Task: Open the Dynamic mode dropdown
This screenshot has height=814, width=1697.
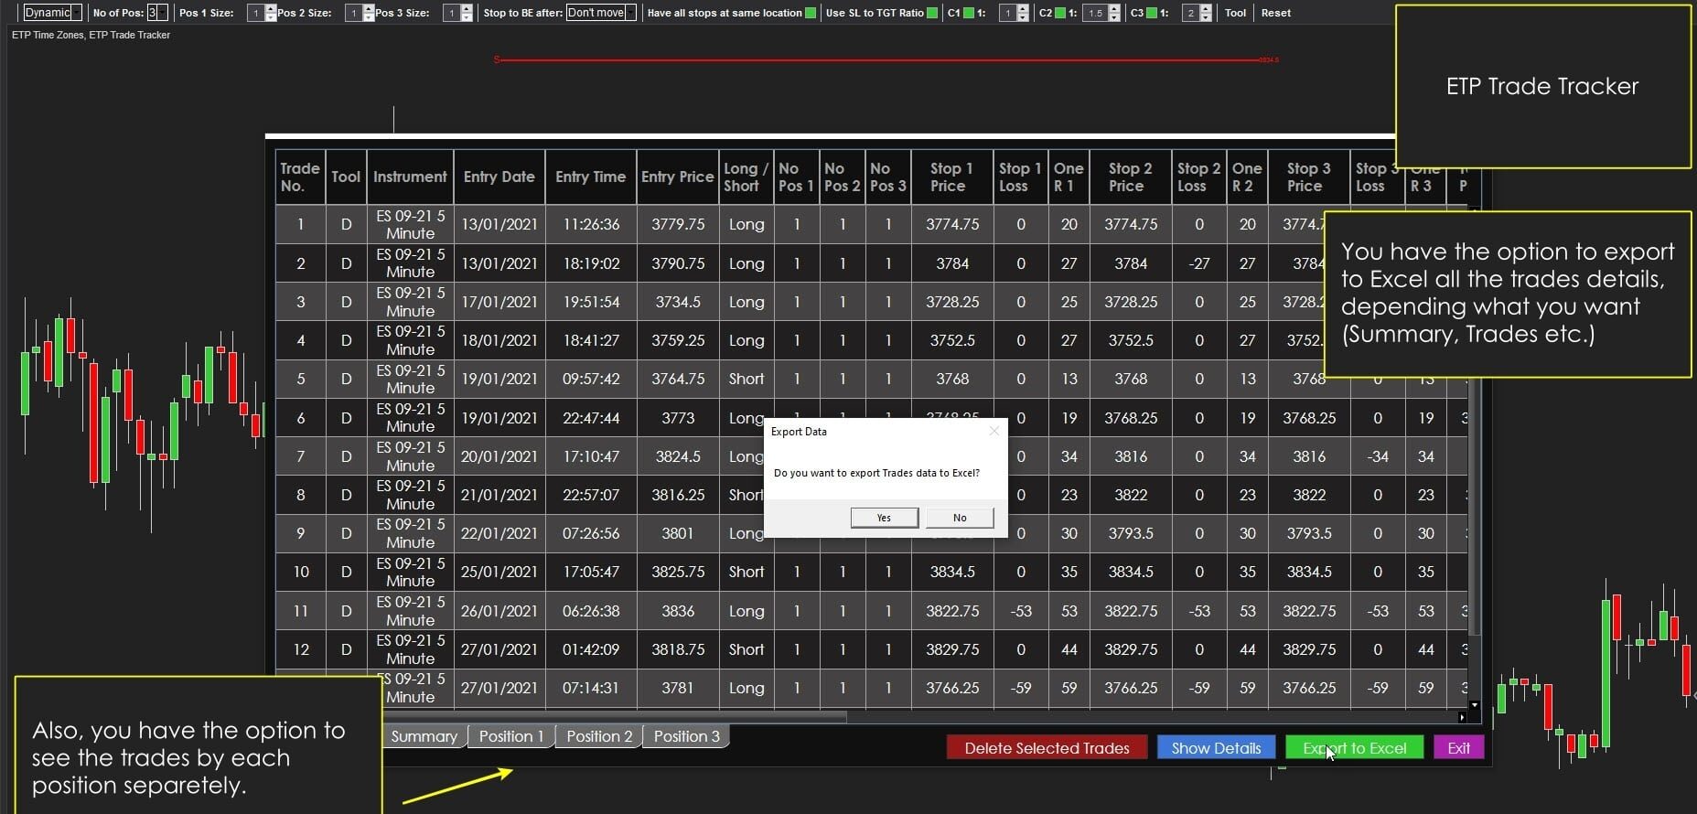Action: pos(52,13)
